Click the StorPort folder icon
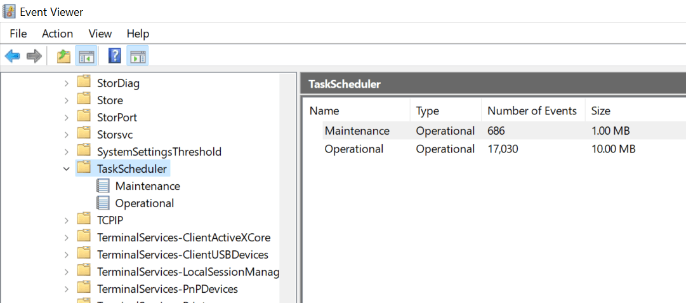 [x=84, y=117]
